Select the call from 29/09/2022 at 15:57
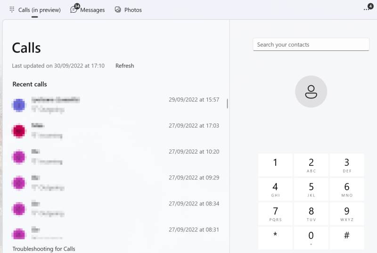Screen dimensions: 377x253 click(x=115, y=105)
